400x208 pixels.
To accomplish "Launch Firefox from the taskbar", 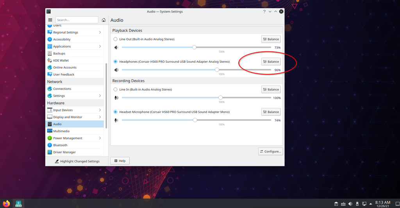I will click(x=6, y=203).
